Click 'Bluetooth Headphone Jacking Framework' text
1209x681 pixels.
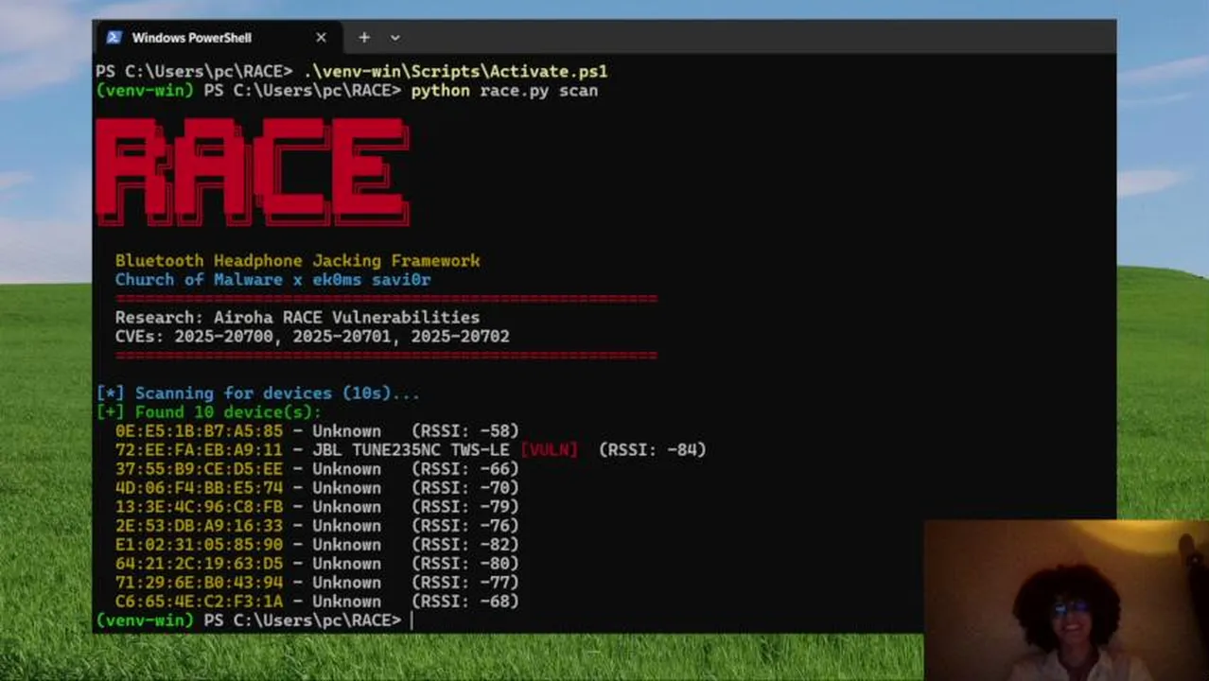tap(297, 260)
